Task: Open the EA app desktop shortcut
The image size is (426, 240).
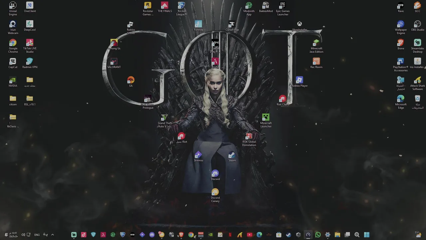Action: pyautogui.click(x=131, y=82)
